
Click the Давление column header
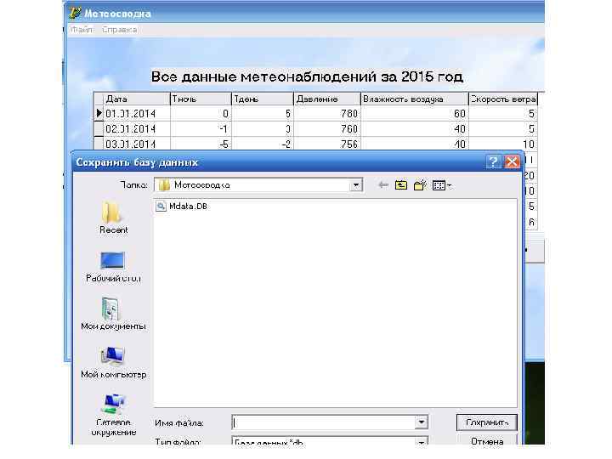click(327, 99)
